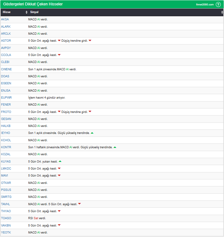Click the Hisse column header
Screen dimensions: 224x237
7,12
